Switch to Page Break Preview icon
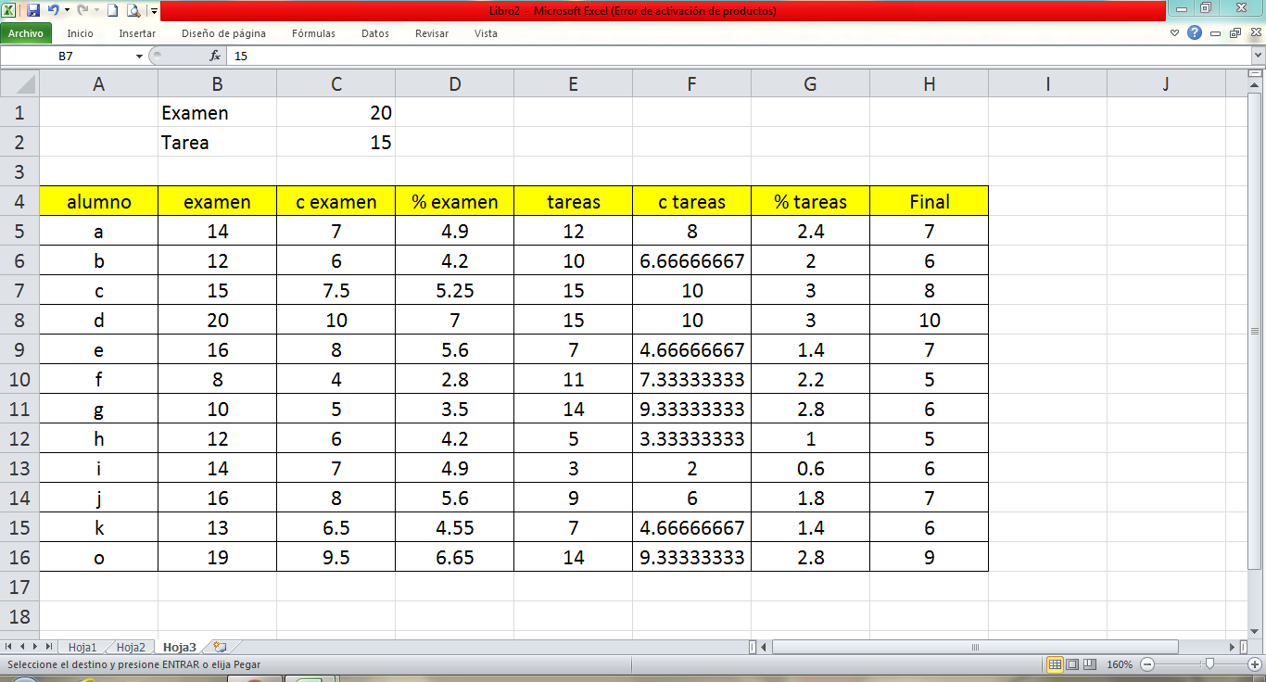 [1088, 664]
